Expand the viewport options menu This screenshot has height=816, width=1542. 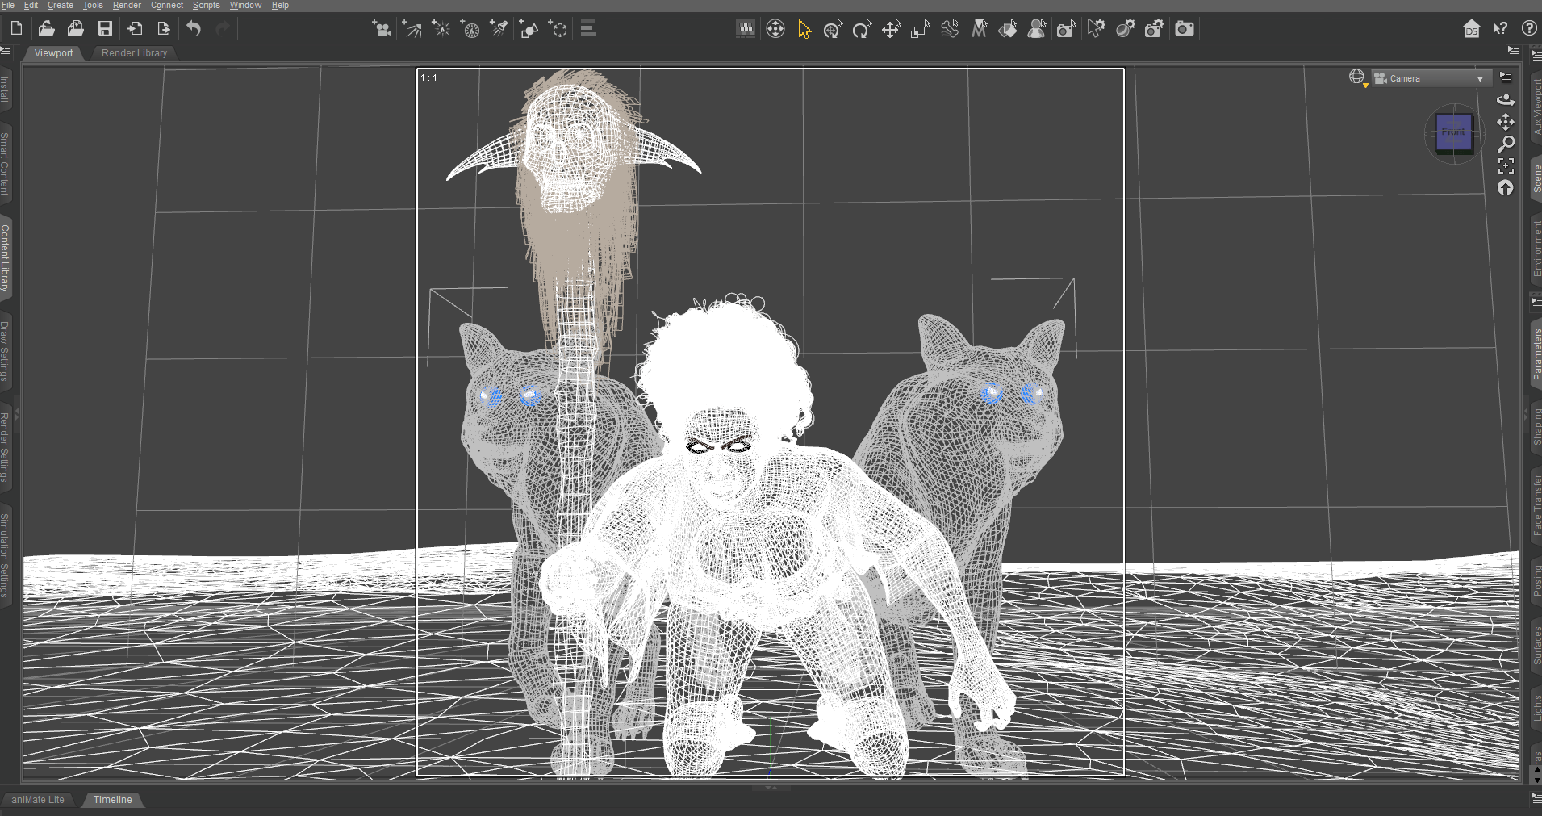pyautogui.click(x=1506, y=77)
